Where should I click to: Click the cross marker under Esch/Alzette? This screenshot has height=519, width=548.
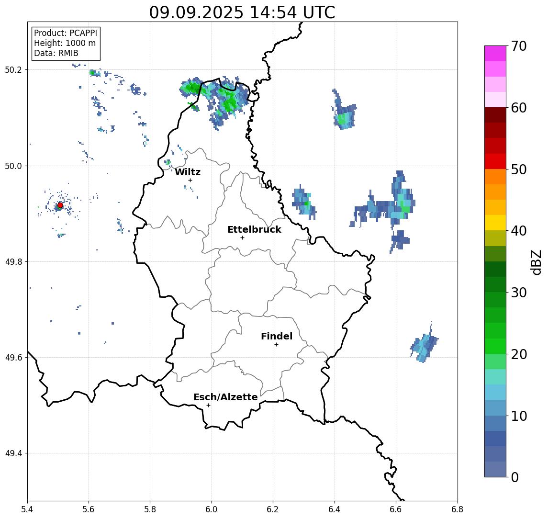tap(208, 406)
